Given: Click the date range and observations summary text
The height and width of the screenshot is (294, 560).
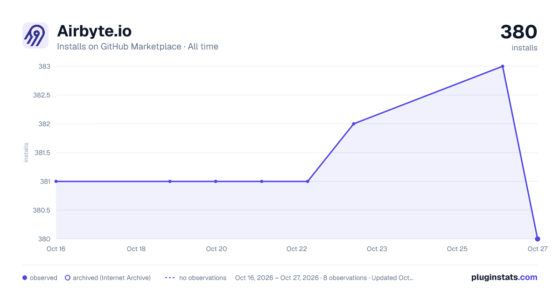Looking at the screenshot, I should pos(324,278).
